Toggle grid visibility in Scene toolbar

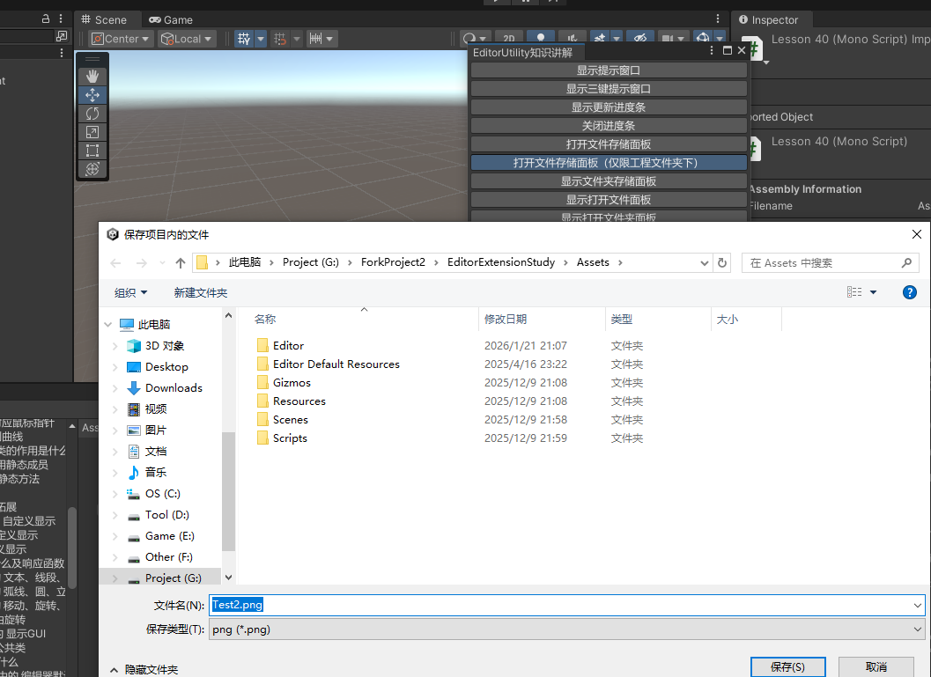(x=244, y=39)
